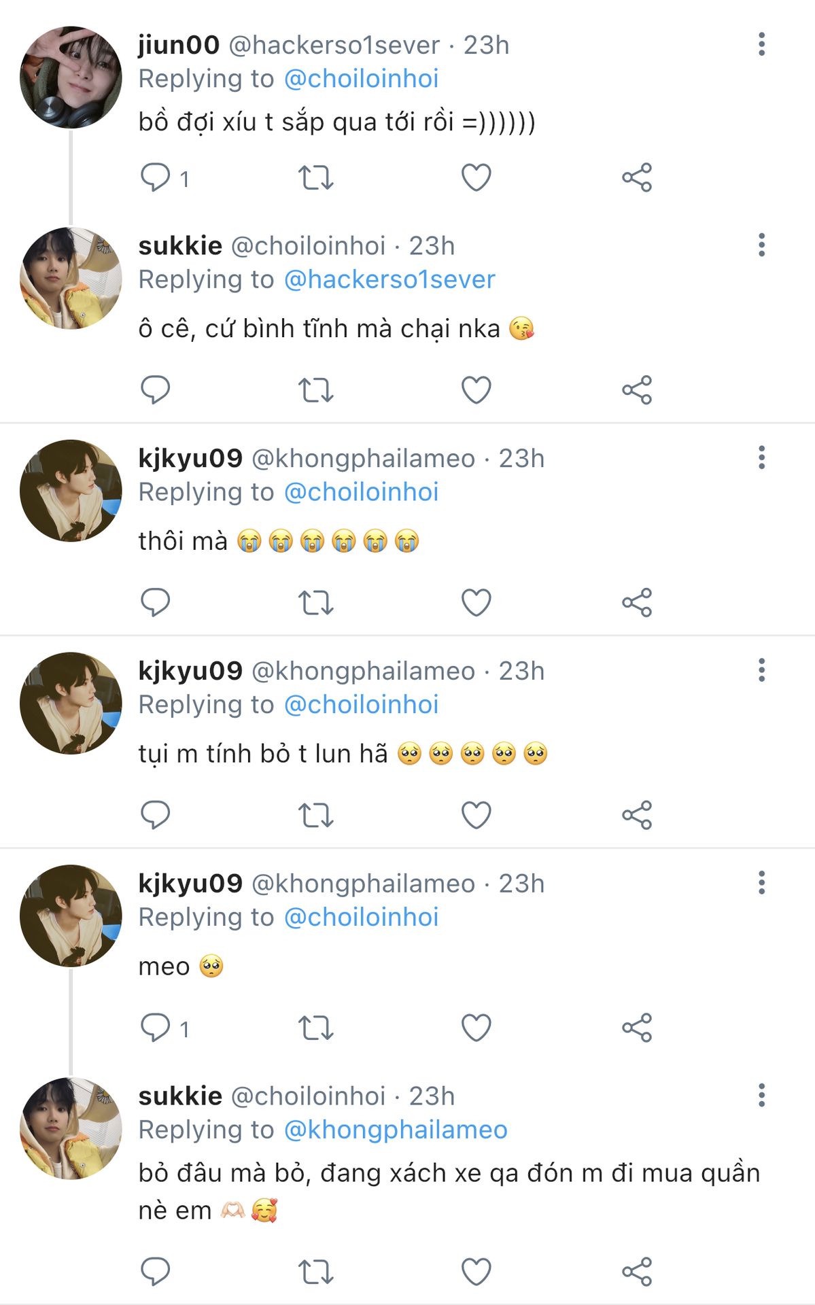Open more options on sukkie's last reply

coord(761,1096)
